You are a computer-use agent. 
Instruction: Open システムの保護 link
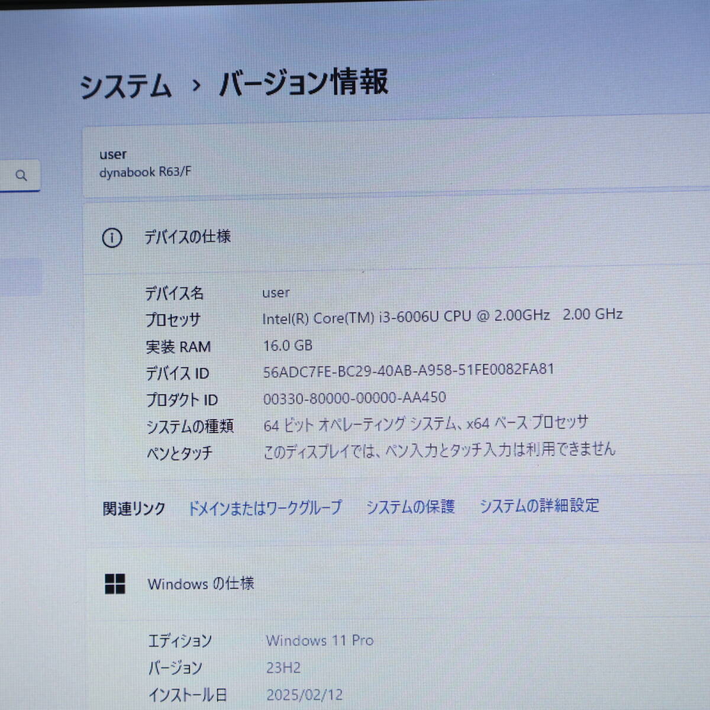pyautogui.click(x=410, y=506)
